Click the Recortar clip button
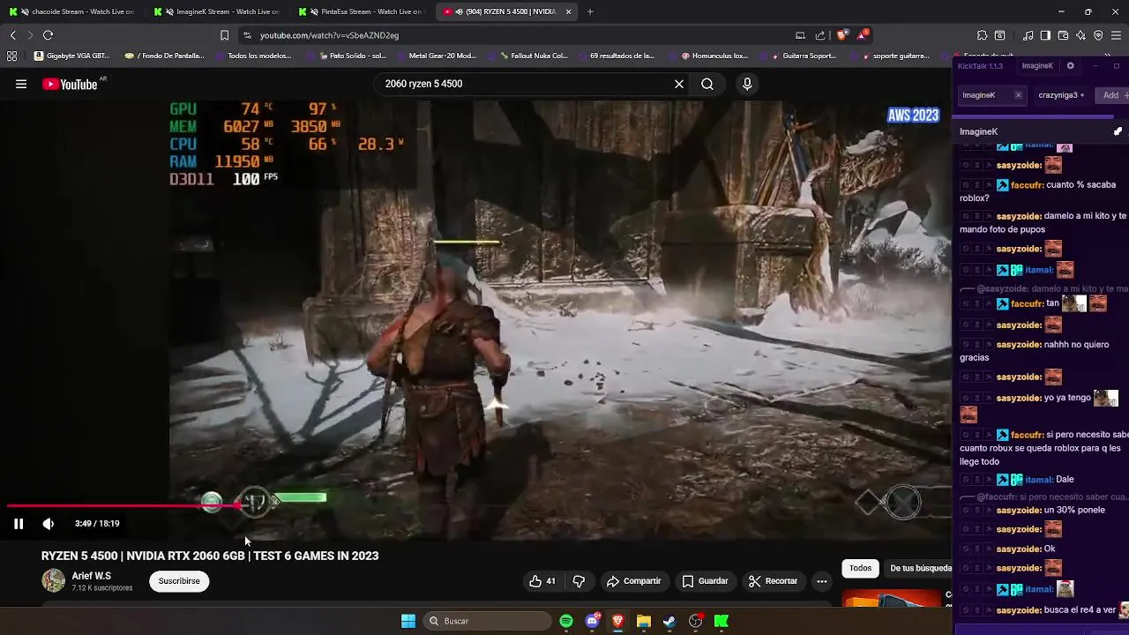 click(x=773, y=581)
